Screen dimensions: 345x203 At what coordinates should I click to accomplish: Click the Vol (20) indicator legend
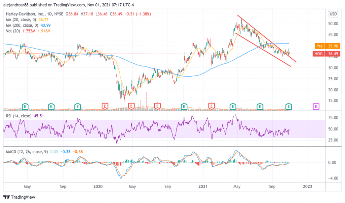(13, 31)
